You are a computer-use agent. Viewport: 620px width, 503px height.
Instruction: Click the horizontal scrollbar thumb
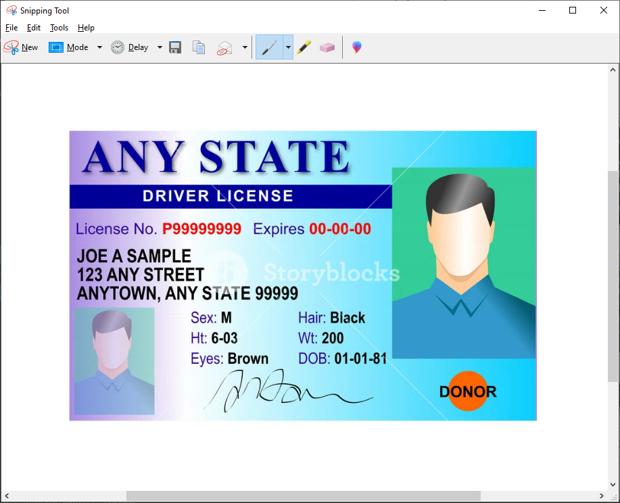(x=303, y=496)
